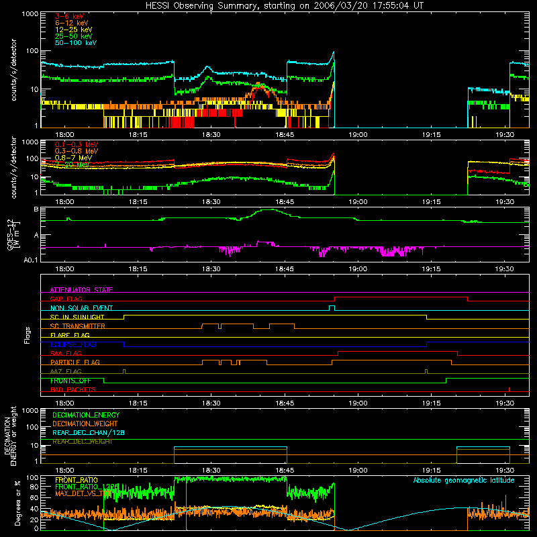Select the 25-50 keV legend label
Viewport: 537px width, 537px height.
pos(74,36)
